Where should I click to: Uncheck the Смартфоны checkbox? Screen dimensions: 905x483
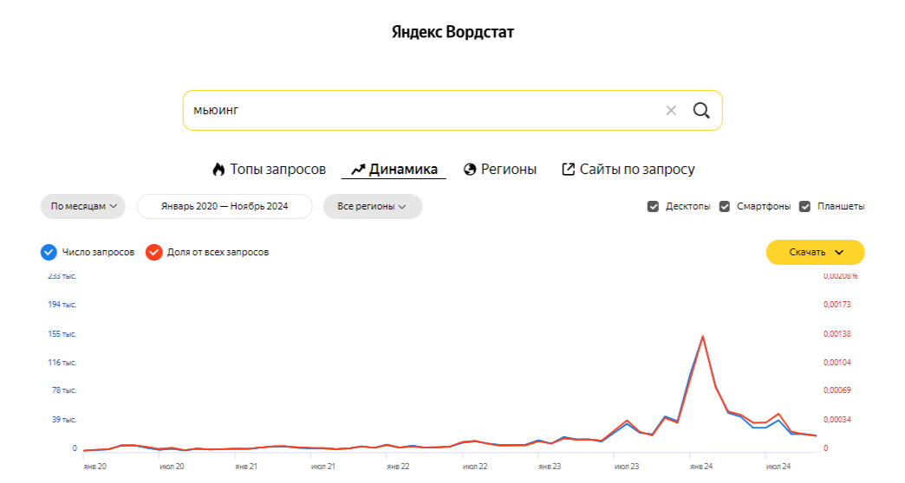725,206
